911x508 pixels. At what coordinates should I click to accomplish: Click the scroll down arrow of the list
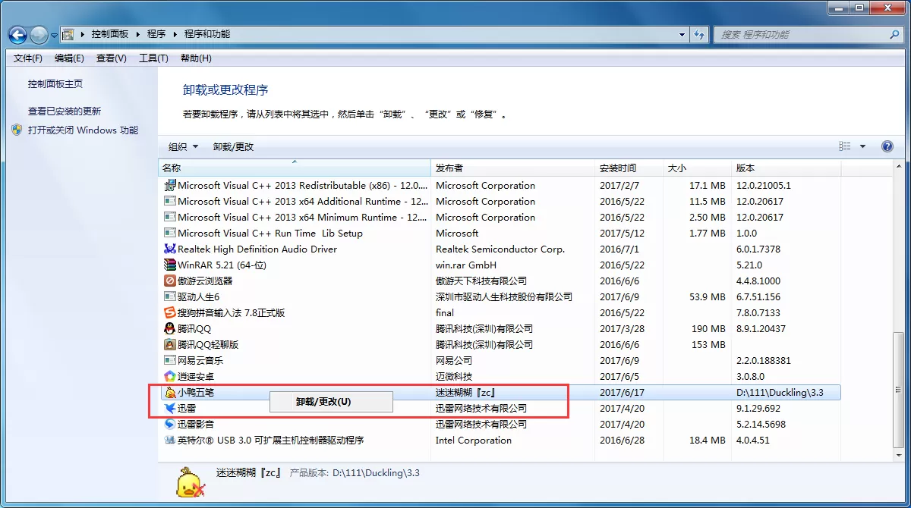click(899, 456)
